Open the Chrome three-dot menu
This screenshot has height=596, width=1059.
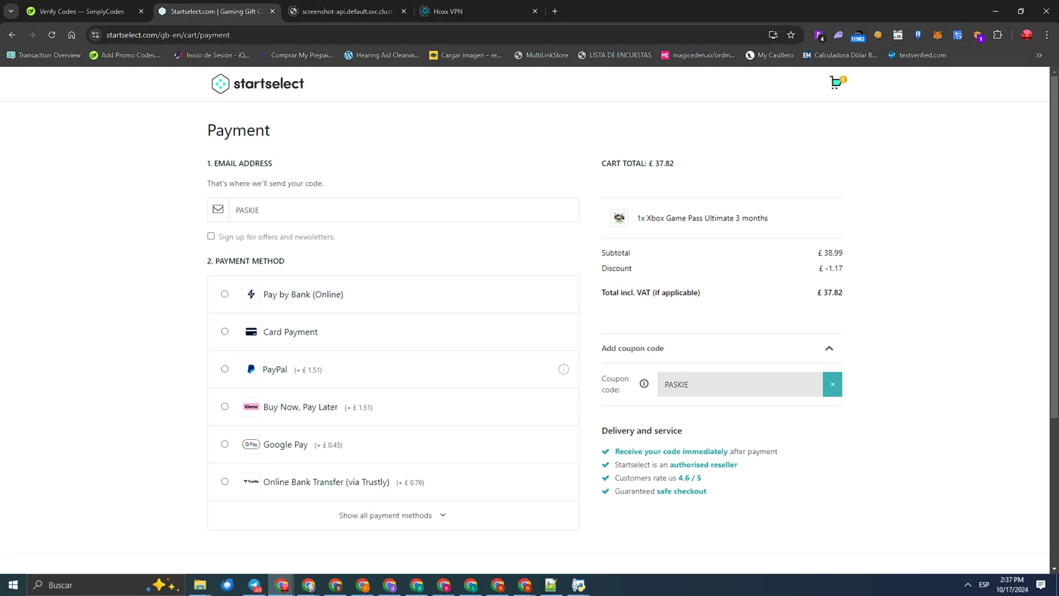(x=1047, y=35)
